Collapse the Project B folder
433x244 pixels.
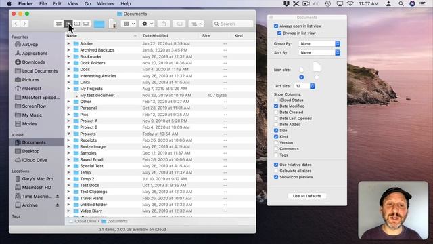tap(68, 127)
